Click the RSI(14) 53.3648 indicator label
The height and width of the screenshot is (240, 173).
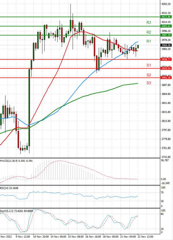(x=9, y=188)
